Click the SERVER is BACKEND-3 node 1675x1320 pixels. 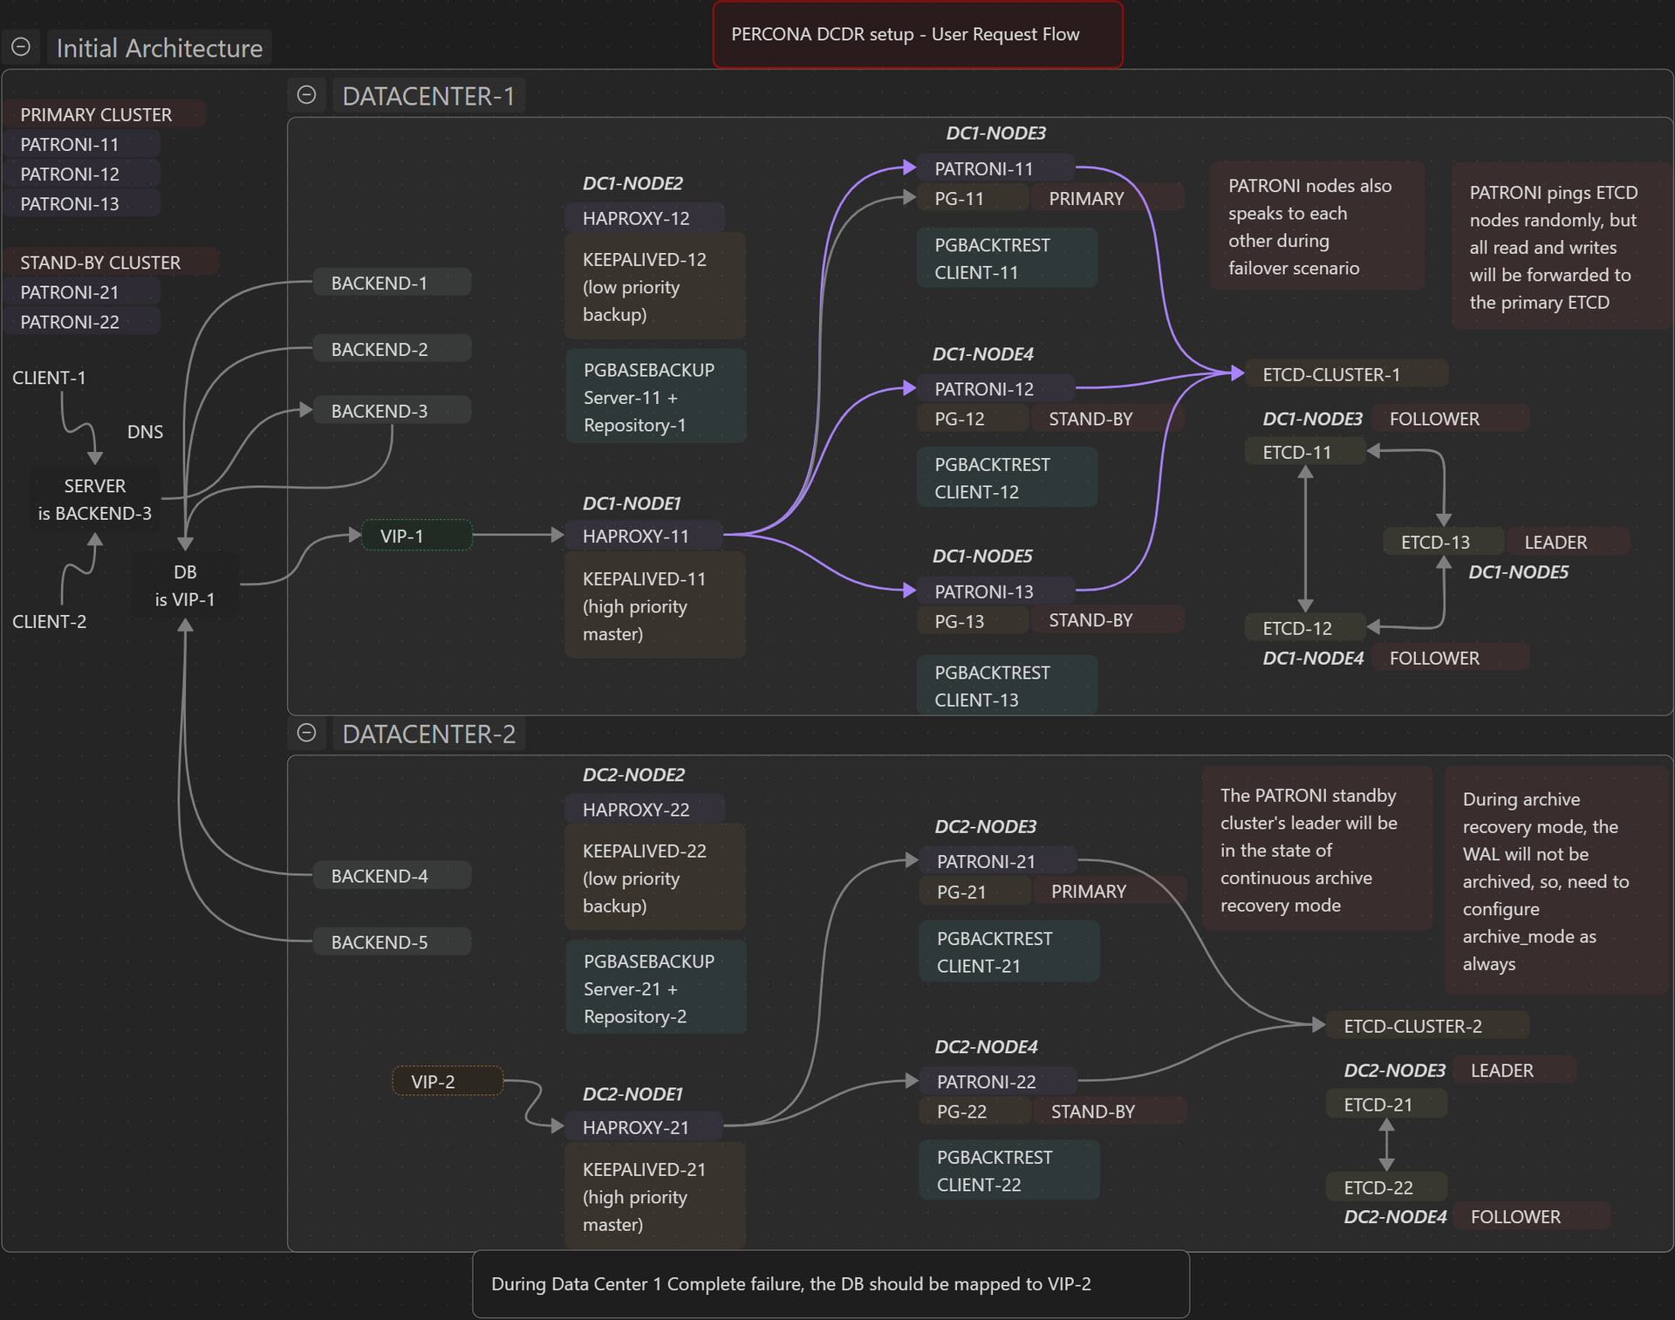pyautogui.click(x=94, y=499)
